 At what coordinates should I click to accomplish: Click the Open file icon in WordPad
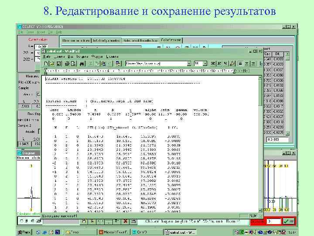coord(52,64)
